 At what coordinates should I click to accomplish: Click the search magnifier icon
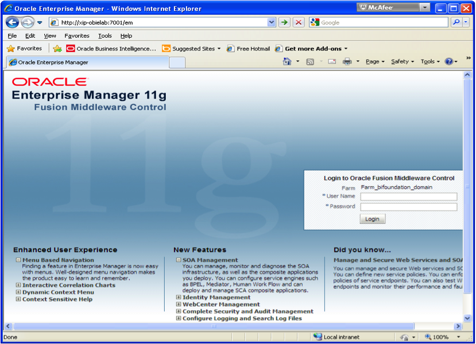pyautogui.click(x=456, y=22)
